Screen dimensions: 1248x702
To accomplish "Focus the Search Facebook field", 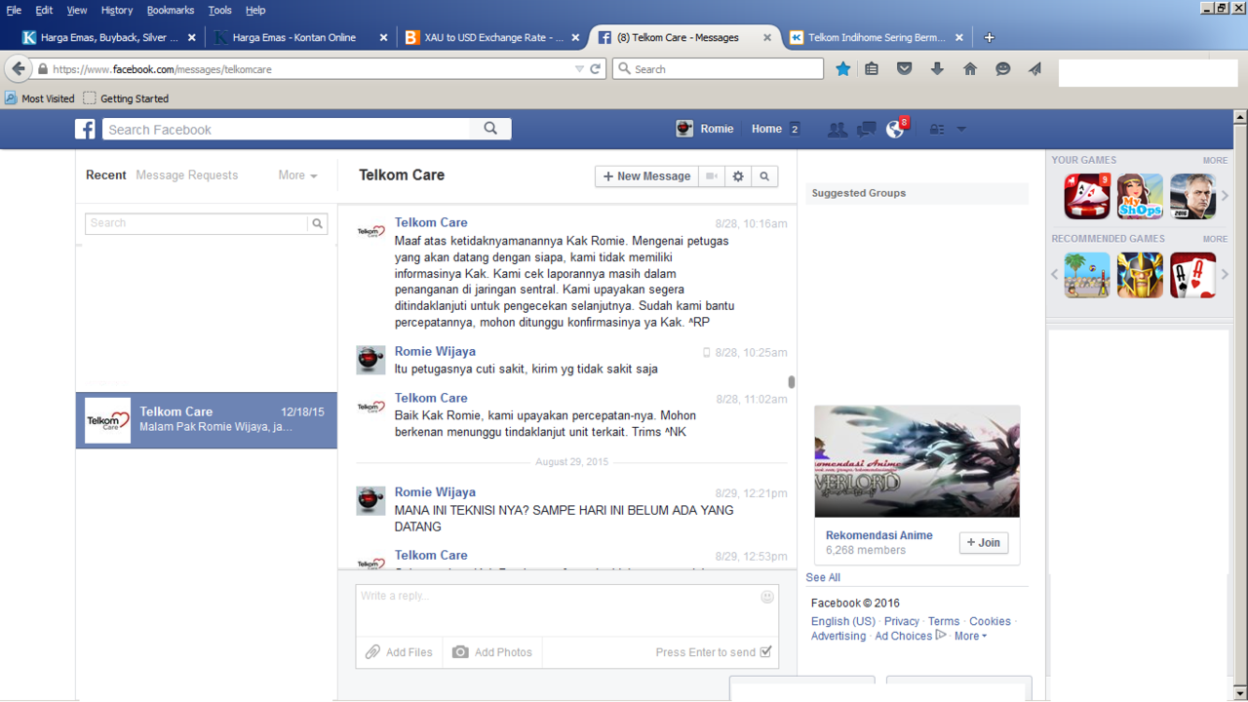I will (288, 129).
